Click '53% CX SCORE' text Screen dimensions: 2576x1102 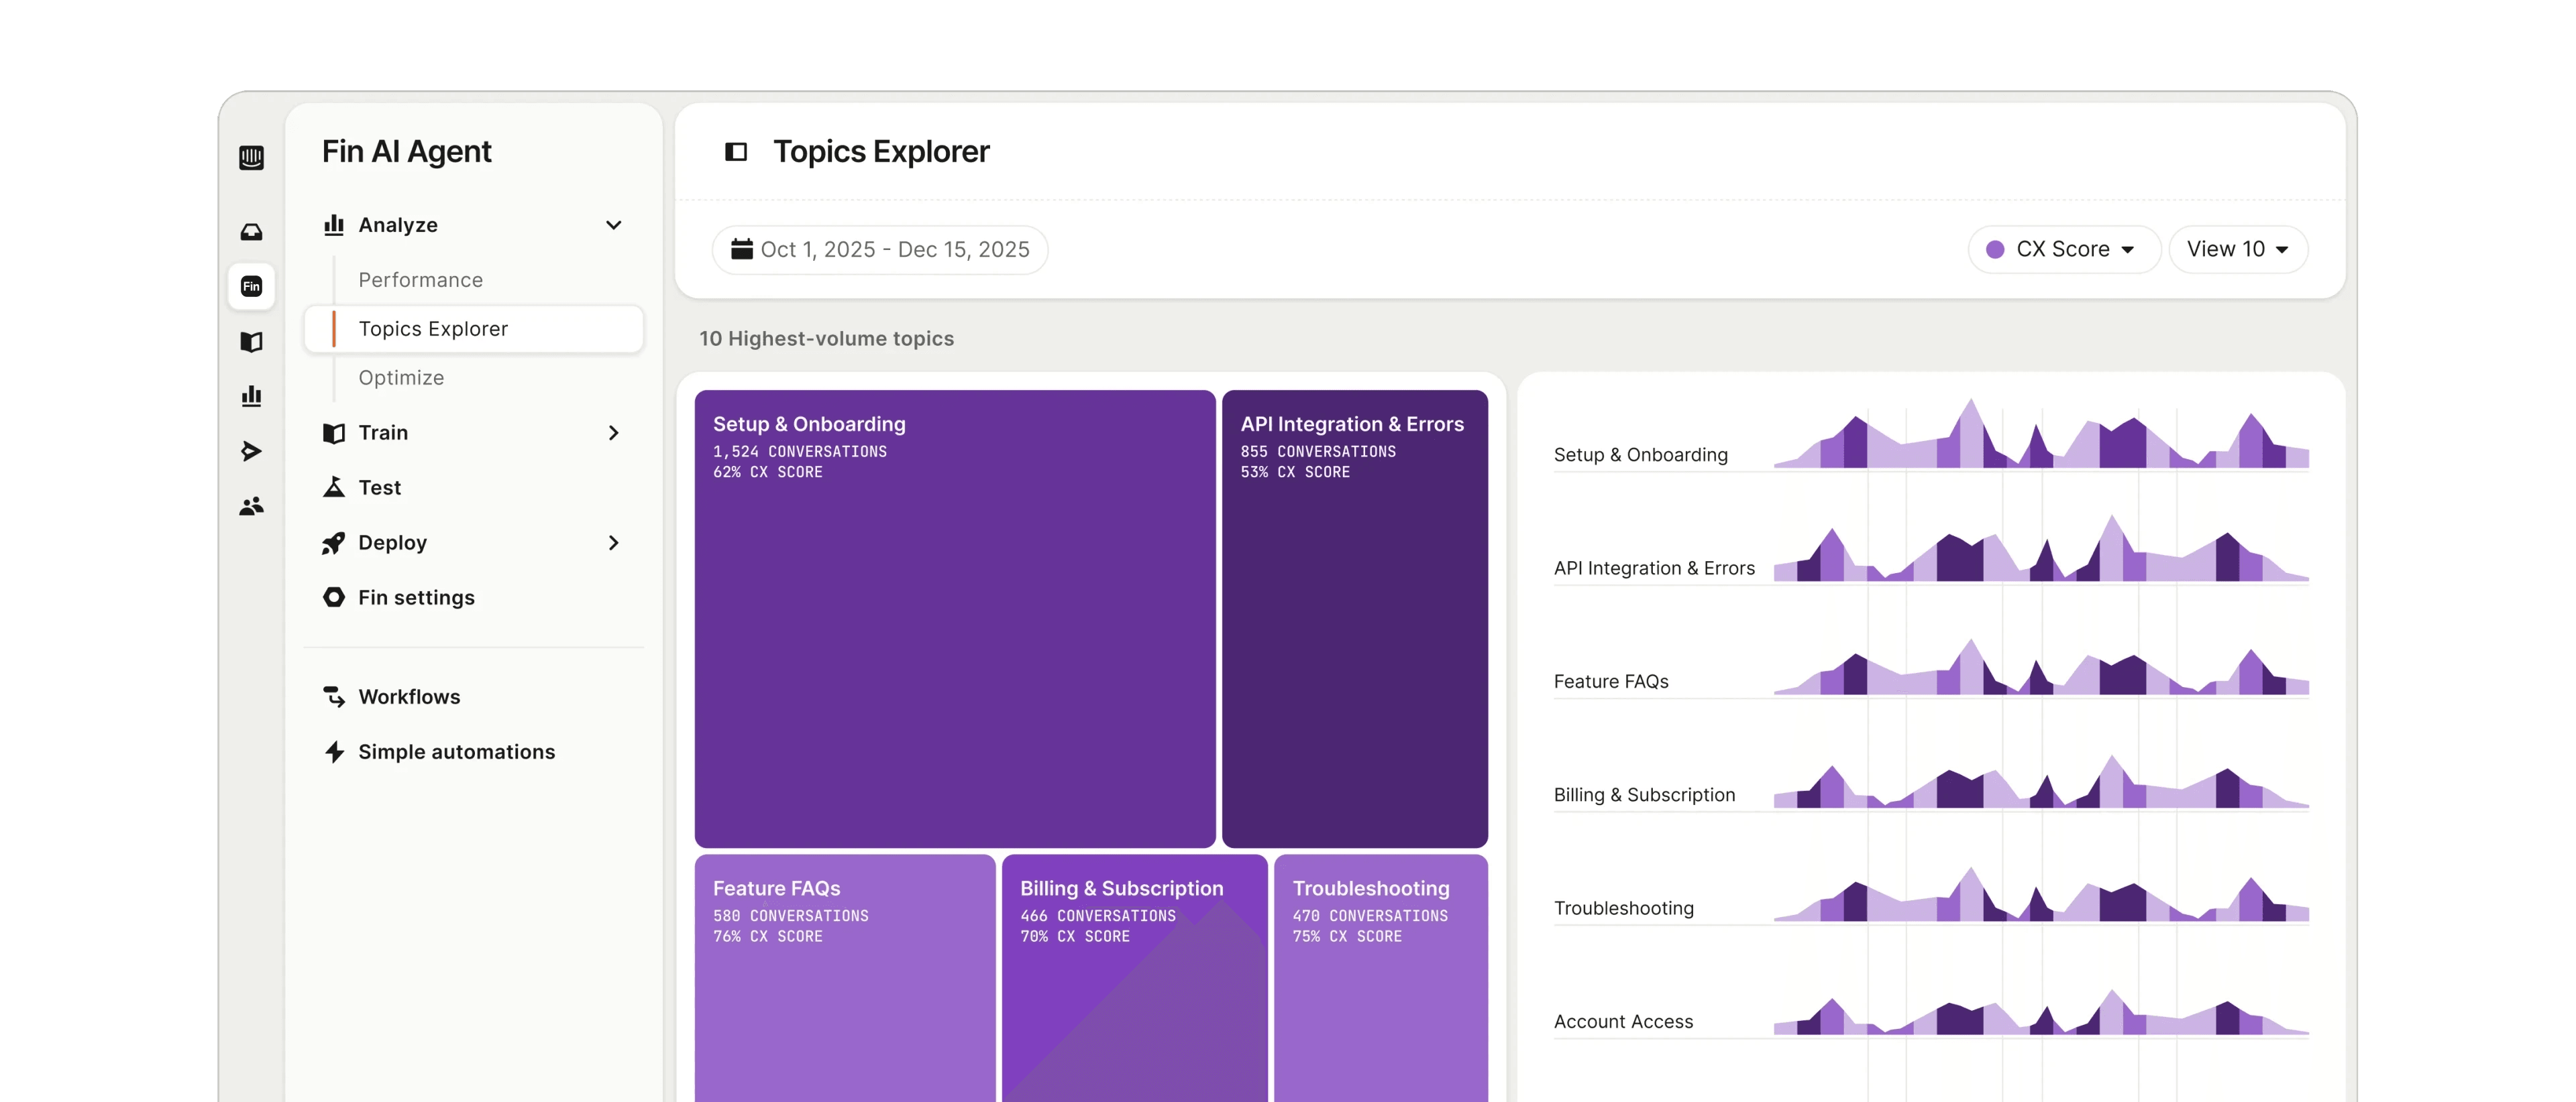click(x=1295, y=472)
